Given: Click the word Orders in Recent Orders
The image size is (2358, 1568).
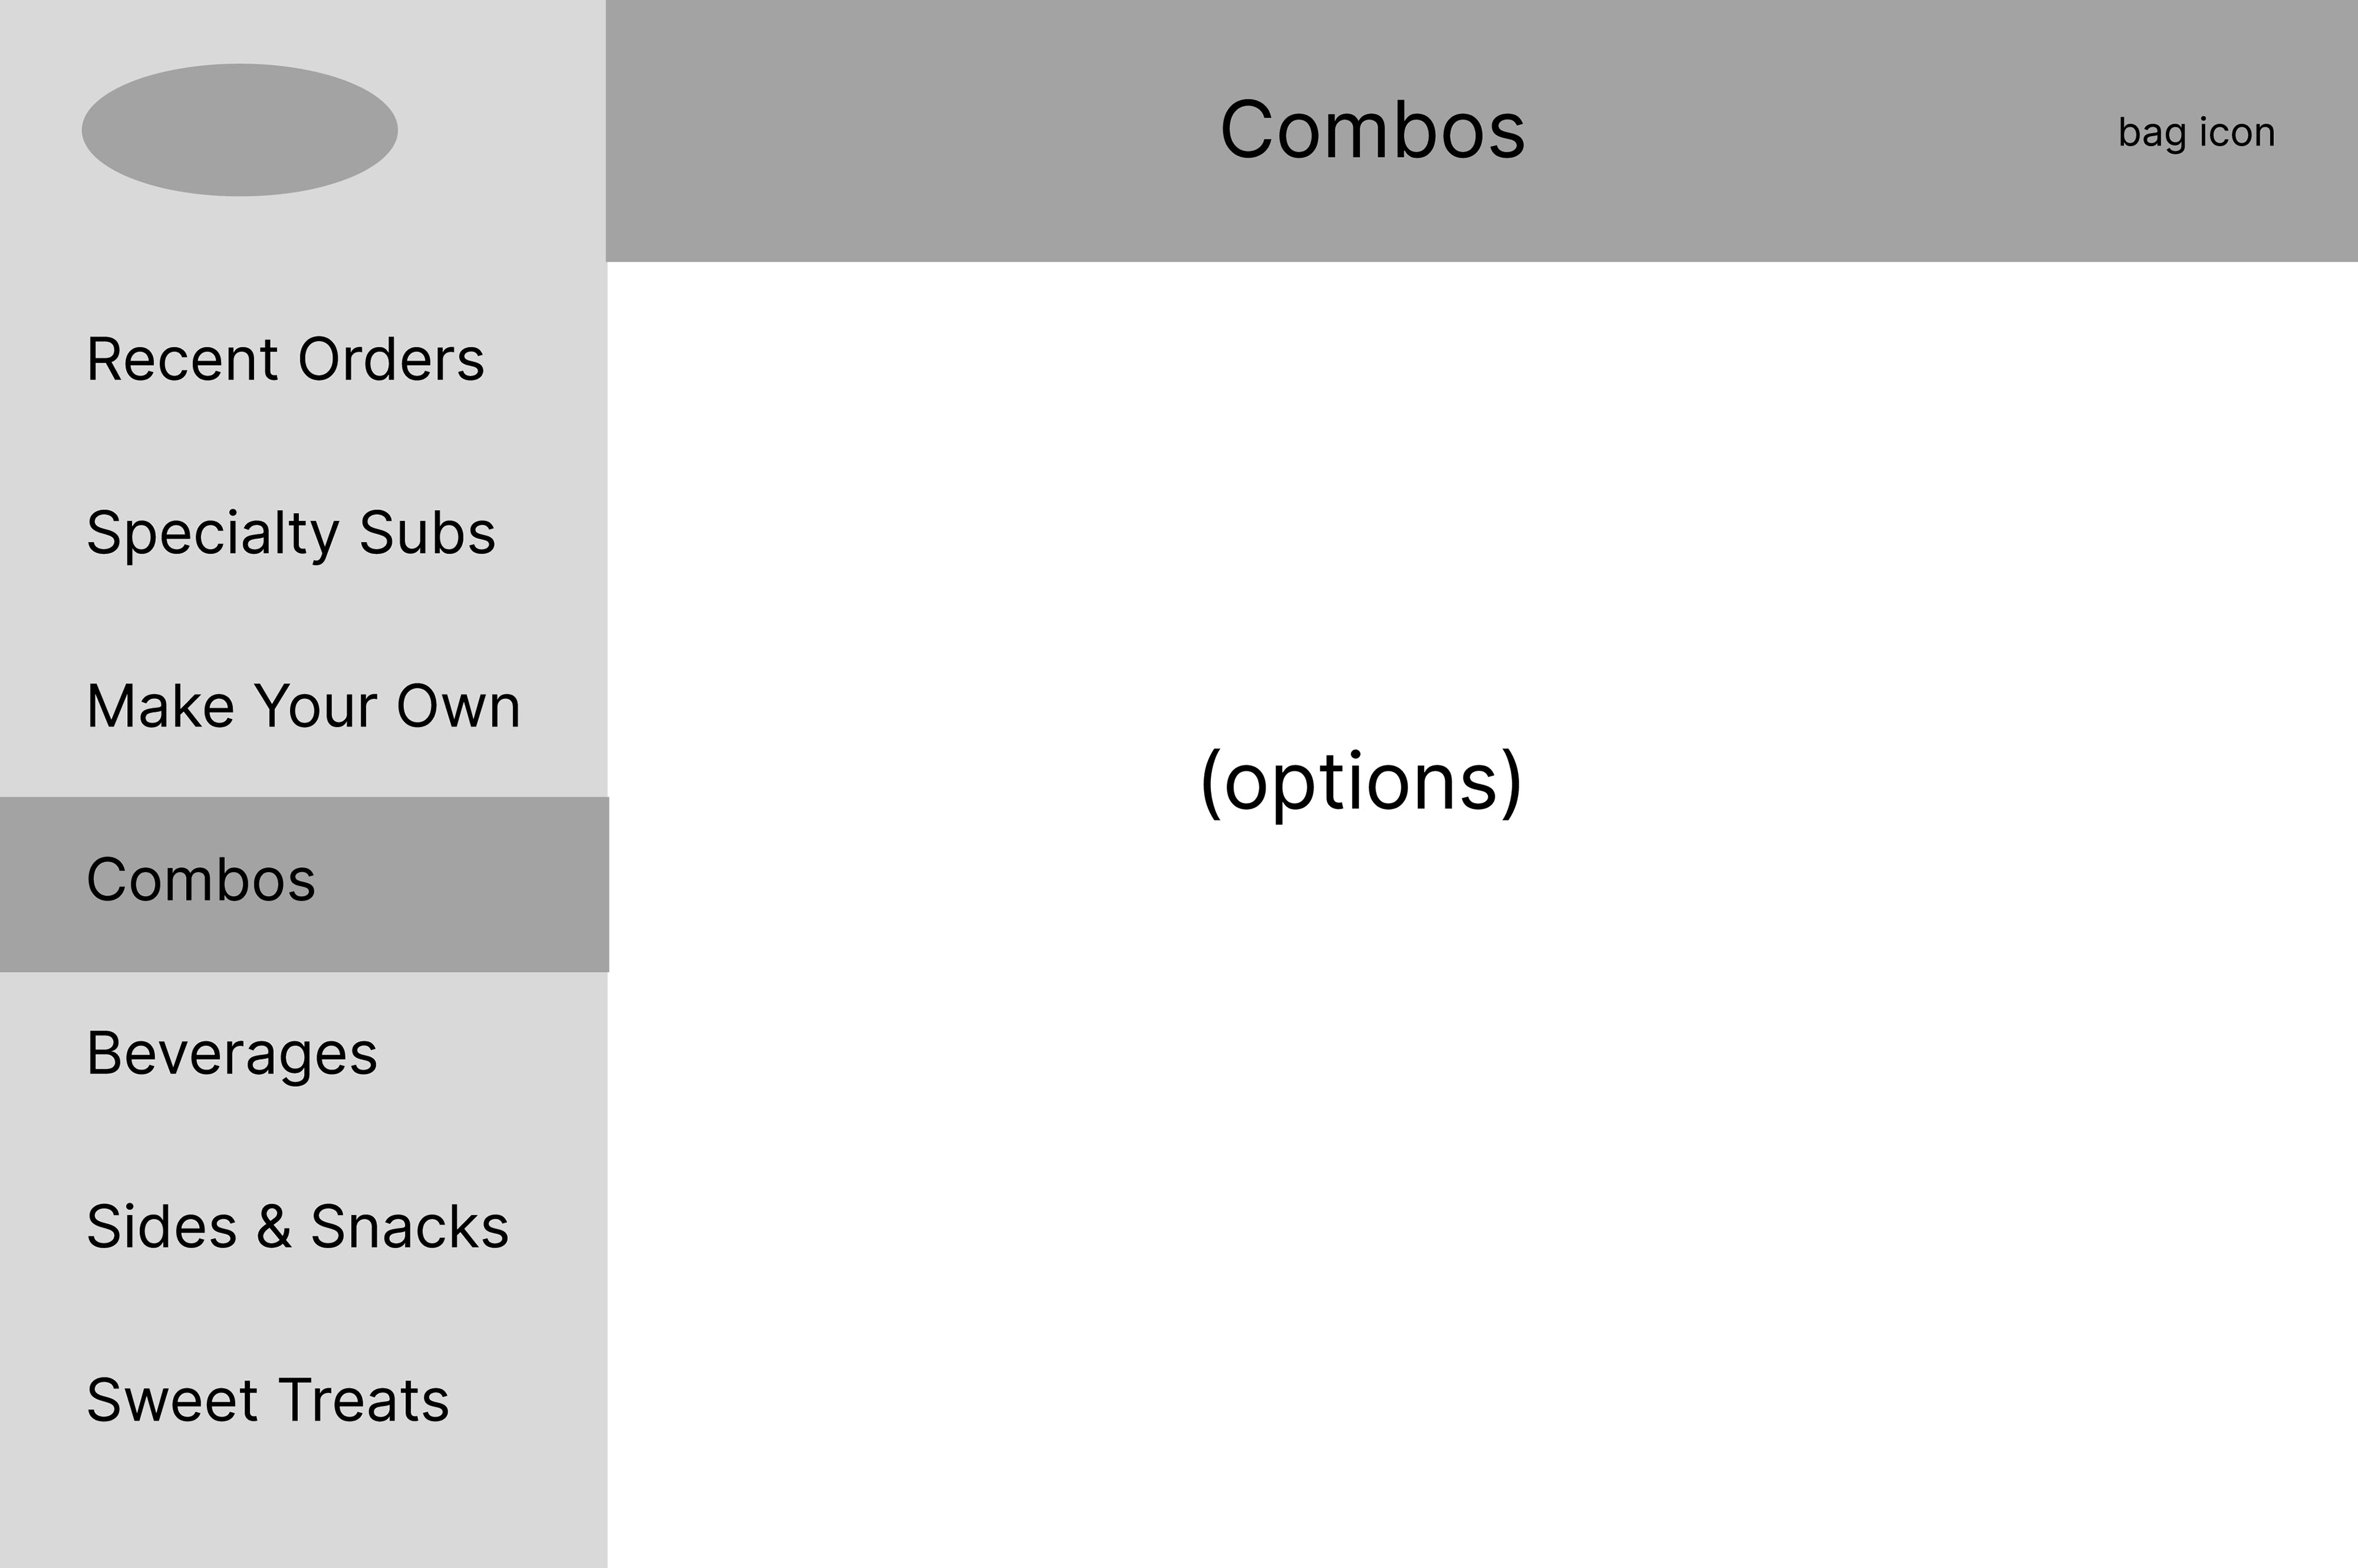Looking at the screenshot, I should tap(391, 359).
